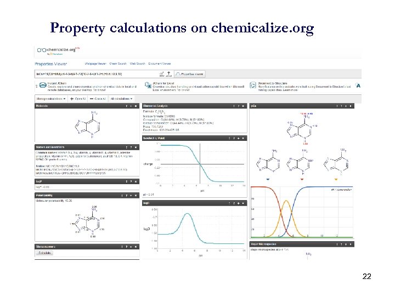Screen dimensions: 395x296
Task: Enlarge the Stereoisomers panel with plus icon
Action: tap(131, 247)
